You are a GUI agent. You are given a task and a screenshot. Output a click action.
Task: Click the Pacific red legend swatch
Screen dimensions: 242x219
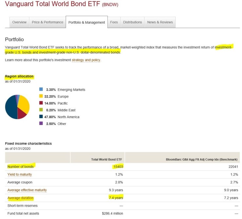41,103
